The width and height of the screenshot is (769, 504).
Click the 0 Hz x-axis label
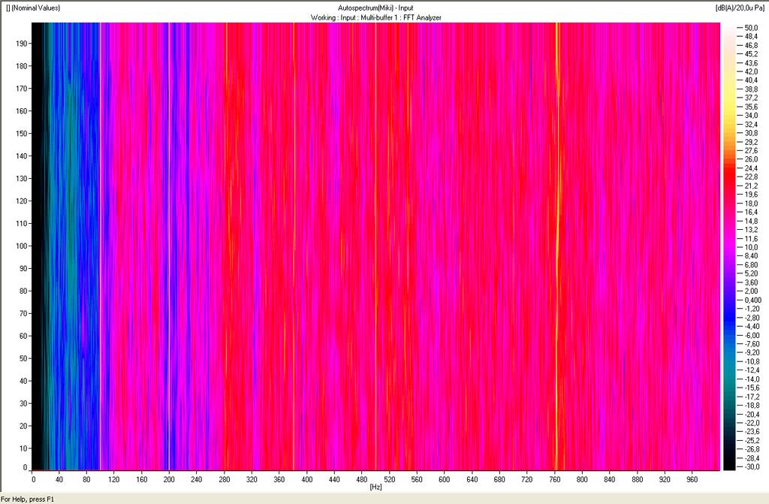click(x=33, y=479)
